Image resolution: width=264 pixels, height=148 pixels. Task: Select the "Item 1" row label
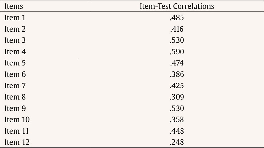click(15, 18)
